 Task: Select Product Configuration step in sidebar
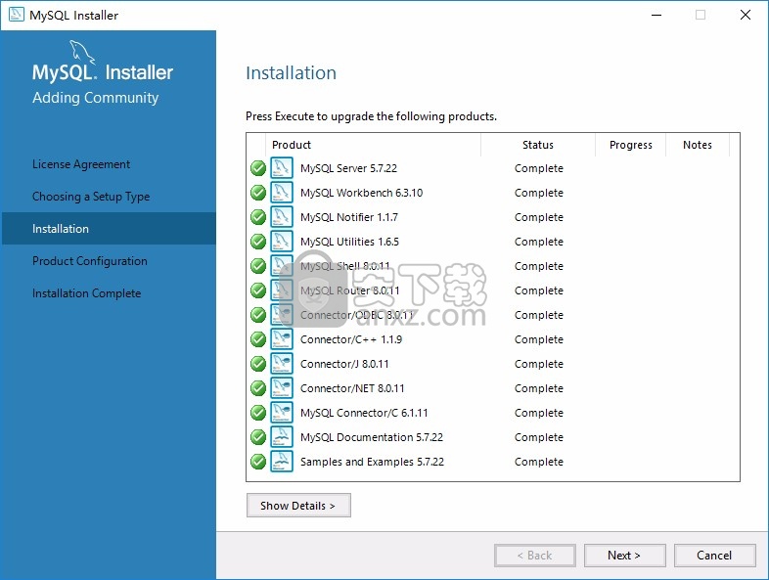click(90, 261)
